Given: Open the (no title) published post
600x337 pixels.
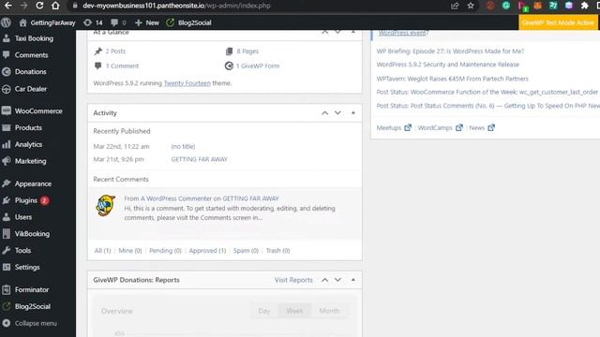Looking at the screenshot, I should [183, 147].
